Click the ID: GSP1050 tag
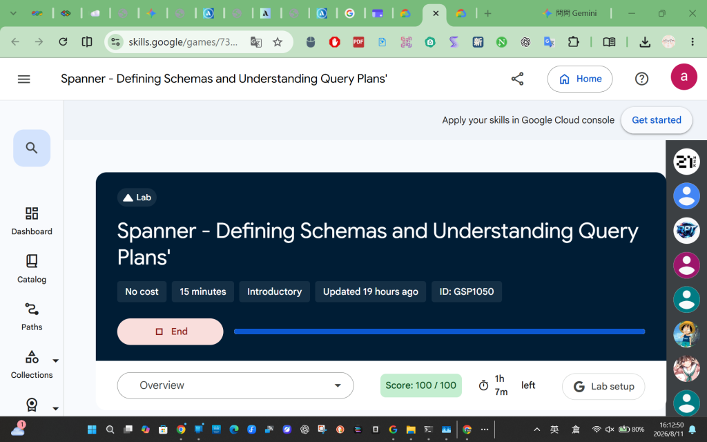This screenshot has width=707, height=442. click(467, 292)
